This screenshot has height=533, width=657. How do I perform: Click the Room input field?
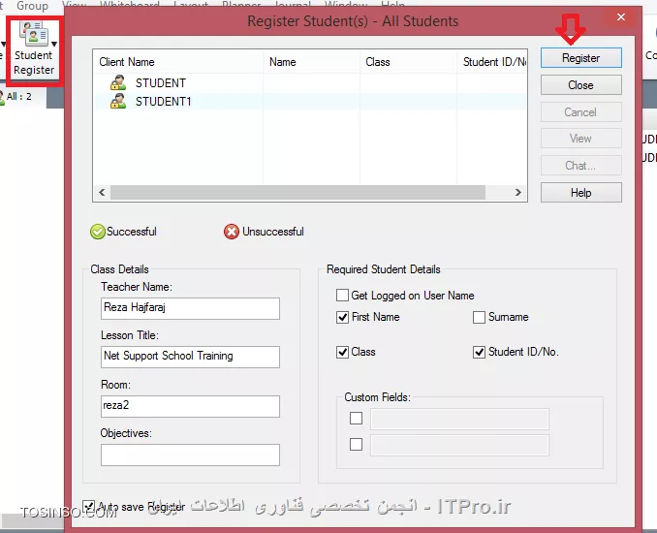190,406
